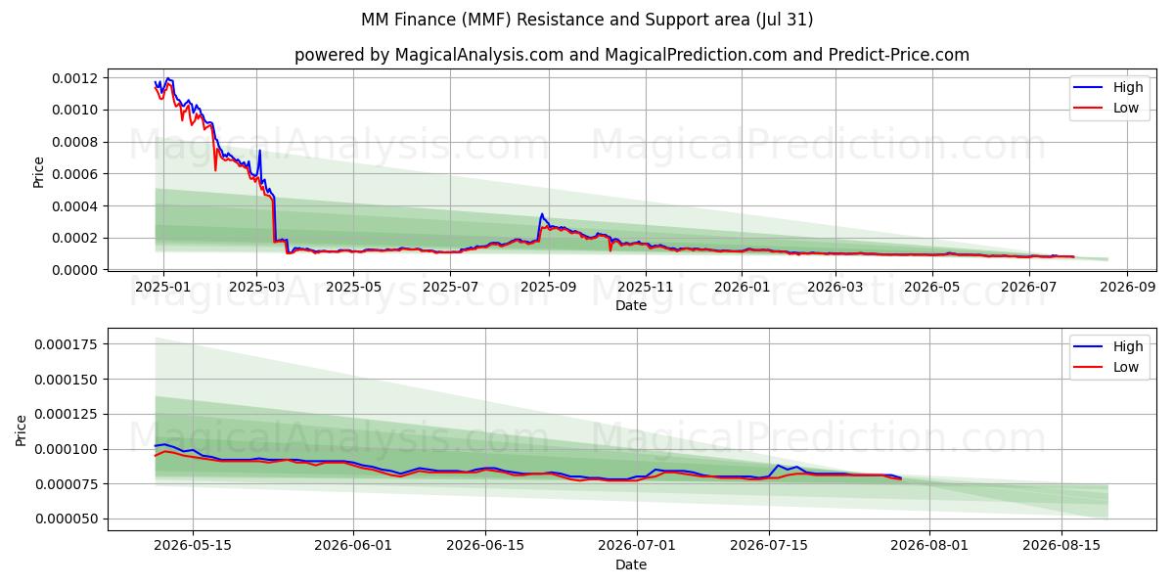Click the '2025-07' x-axis label in the top chart
This screenshot has height=587, width=1174.
(x=449, y=288)
